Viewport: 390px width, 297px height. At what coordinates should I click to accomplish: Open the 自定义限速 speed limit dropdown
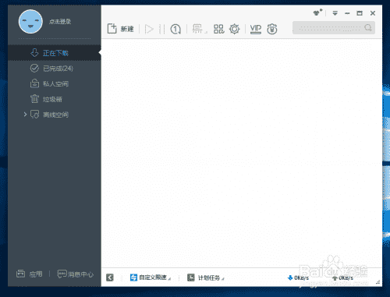(x=151, y=278)
